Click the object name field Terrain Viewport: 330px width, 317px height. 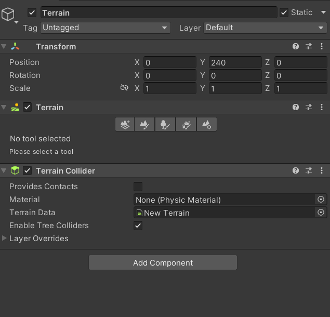159,12
